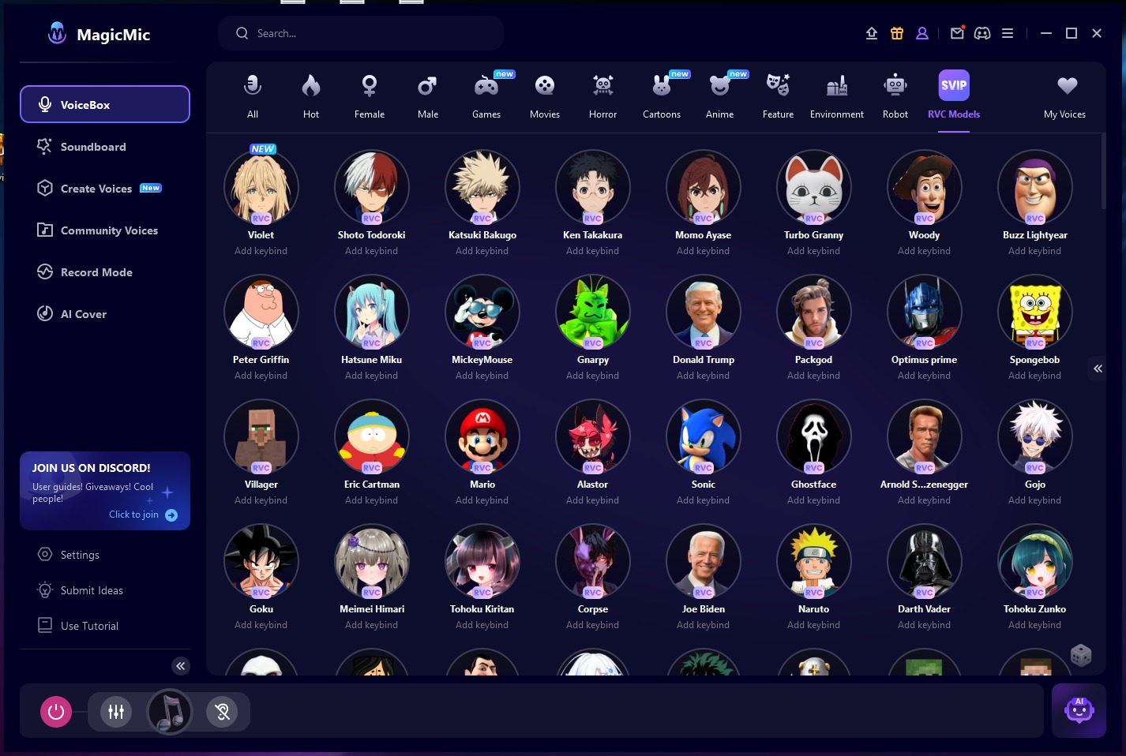1126x756 pixels.
Task: Select the Shoto Todoroki voice
Action: 372,188
